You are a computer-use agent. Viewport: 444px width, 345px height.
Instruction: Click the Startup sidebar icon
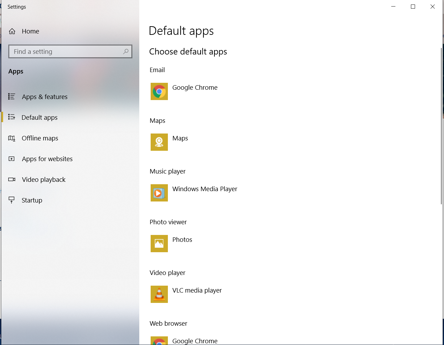12,200
